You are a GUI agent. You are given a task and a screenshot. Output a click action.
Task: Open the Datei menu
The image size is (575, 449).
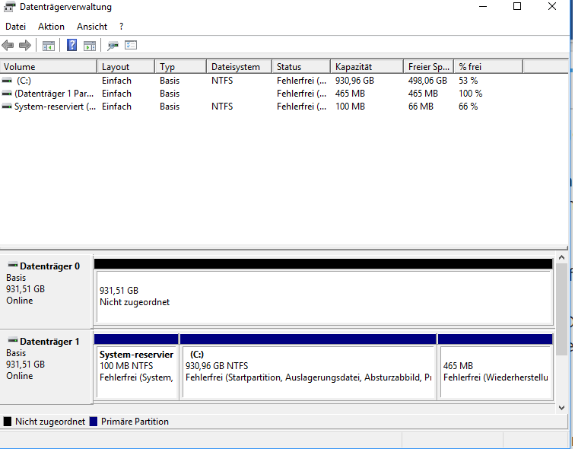coord(15,27)
